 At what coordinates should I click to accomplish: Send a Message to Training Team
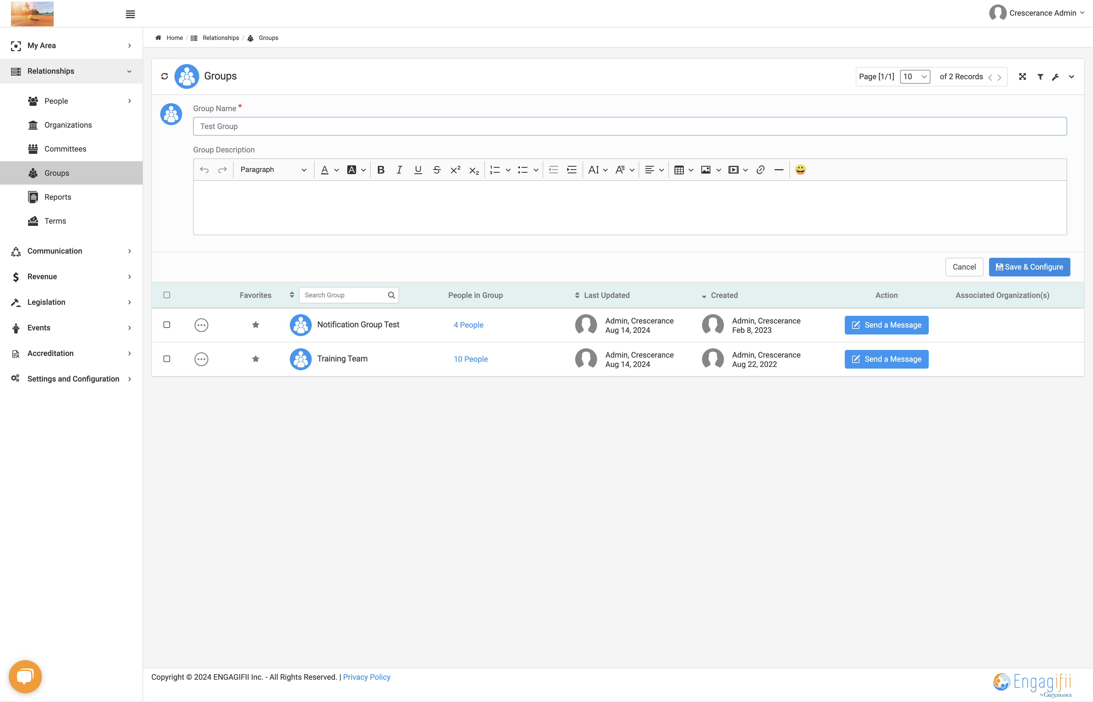pos(886,359)
